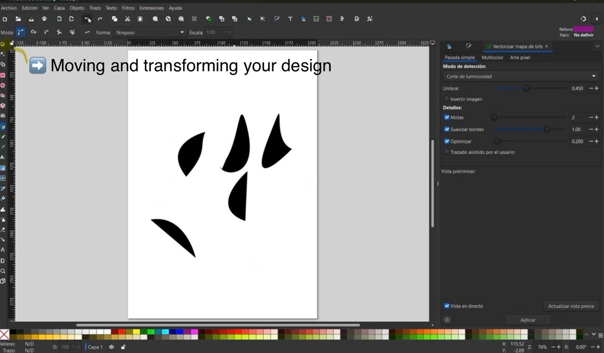Click the purple Relleno fill indicator
604x353 pixels.
pyautogui.click(x=584, y=29)
